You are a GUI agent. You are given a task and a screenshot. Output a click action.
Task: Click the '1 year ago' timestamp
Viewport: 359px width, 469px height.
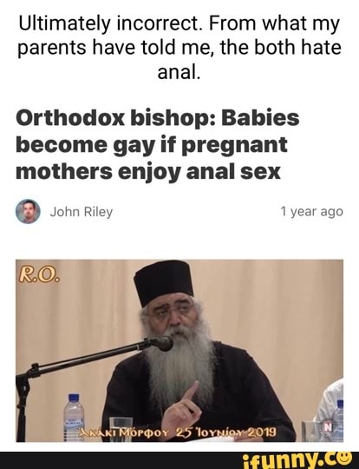(x=311, y=211)
